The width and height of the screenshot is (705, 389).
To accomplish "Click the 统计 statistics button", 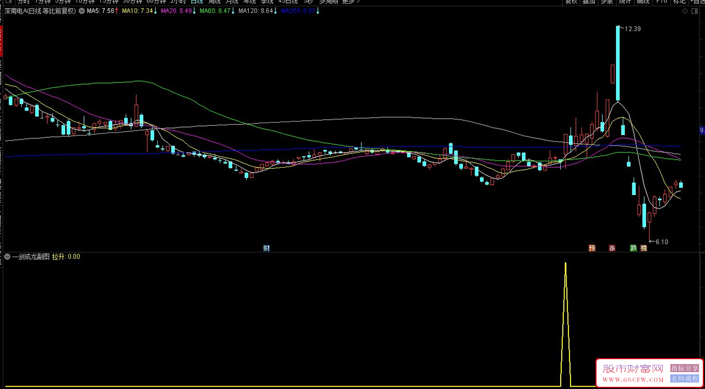I will pos(625,2).
